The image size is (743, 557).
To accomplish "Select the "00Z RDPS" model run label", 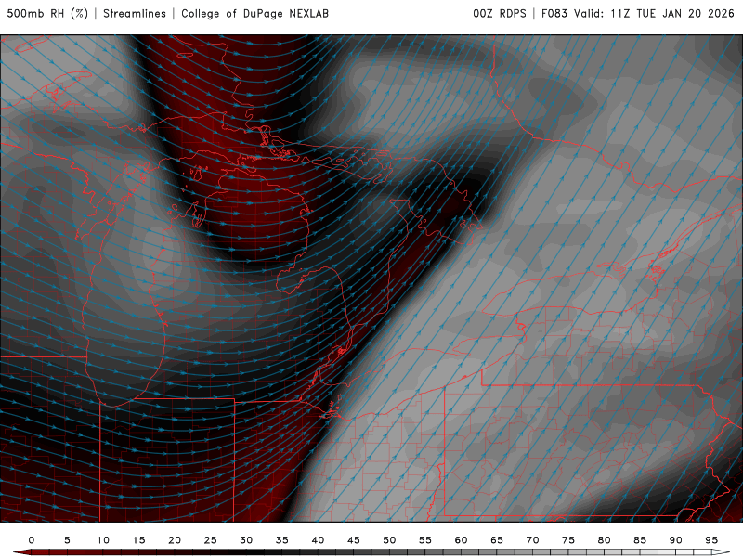I will click(x=500, y=13).
